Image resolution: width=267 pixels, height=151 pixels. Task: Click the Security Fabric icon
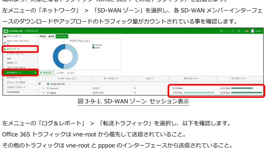coord(5,43)
